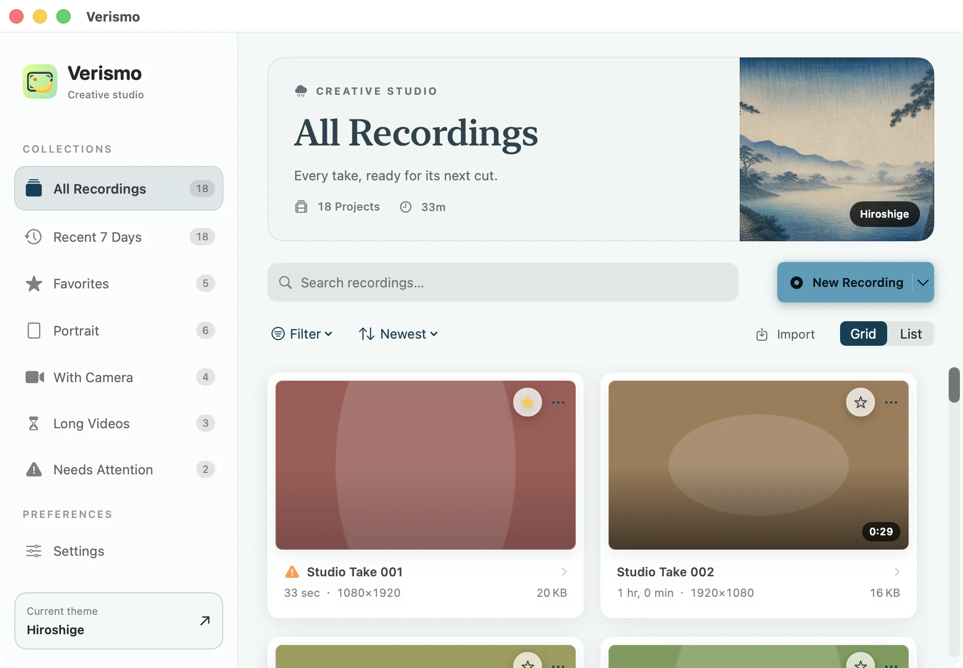Click the Settings sliders icon

click(x=34, y=551)
